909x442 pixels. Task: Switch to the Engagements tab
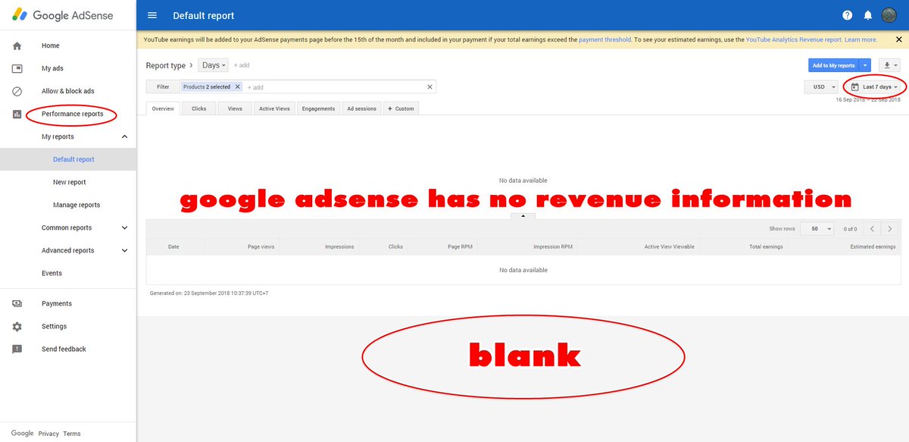[318, 108]
